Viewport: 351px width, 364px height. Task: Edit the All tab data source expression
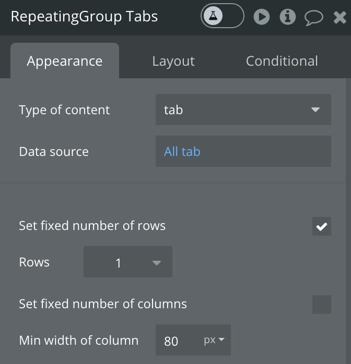(182, 151)
